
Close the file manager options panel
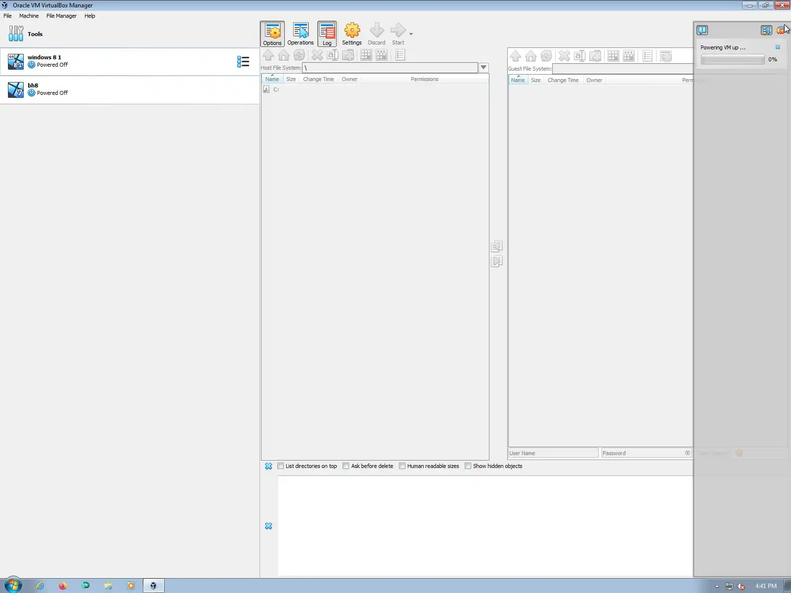[268, 466]
